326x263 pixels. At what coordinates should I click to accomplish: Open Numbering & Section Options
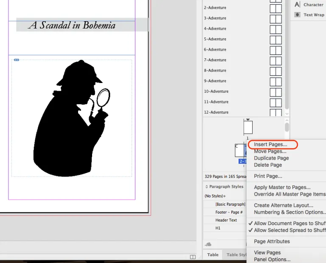(290, 212)
